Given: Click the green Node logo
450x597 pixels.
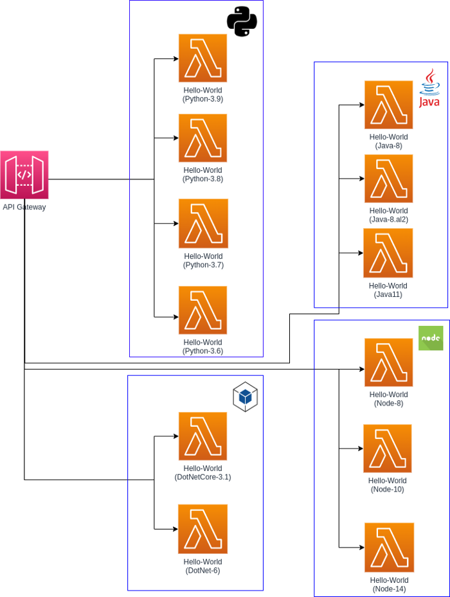Looking at the screenshot, I should point(431,338).
